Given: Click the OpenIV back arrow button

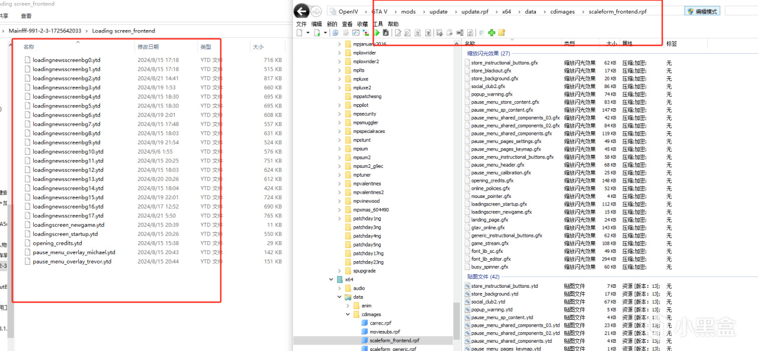Looking at the screenshot, I should [x=301, y=11].
